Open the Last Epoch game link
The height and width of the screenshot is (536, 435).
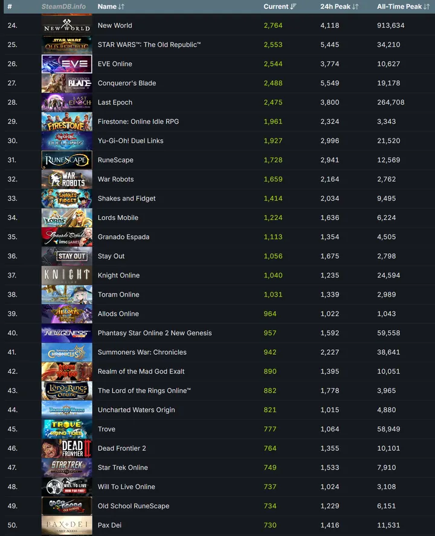pyautogui.click(x=115, y=102)
